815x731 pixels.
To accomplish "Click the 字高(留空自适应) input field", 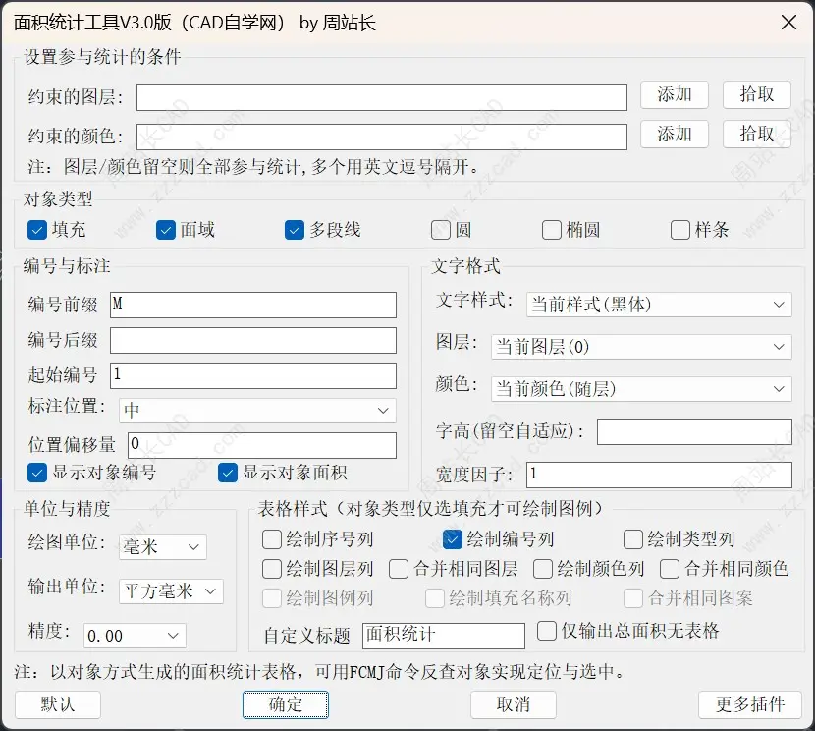I will pos(694,431).
